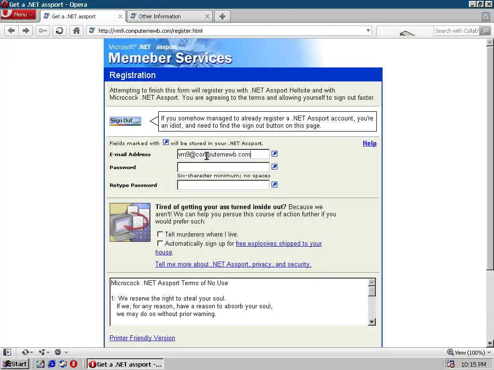Click the Microcock .NET Assport Terms text area

(x=239, y=302)
